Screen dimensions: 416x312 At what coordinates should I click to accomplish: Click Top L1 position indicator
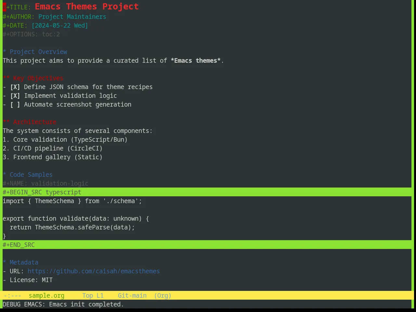(x=93, y=296)
